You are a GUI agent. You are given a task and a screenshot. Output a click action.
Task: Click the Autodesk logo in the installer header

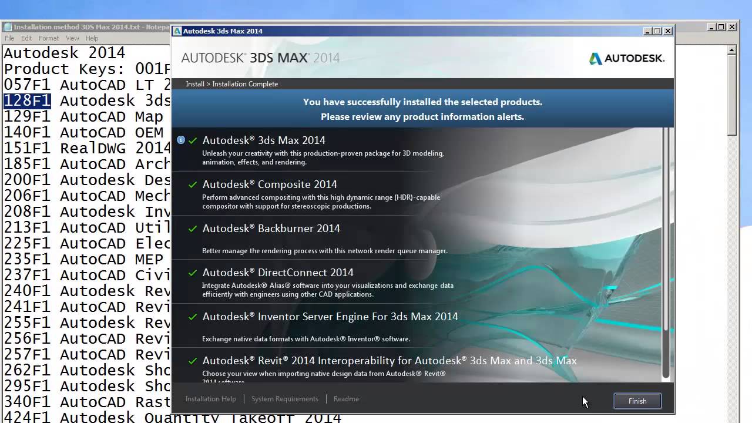point(627,58)
